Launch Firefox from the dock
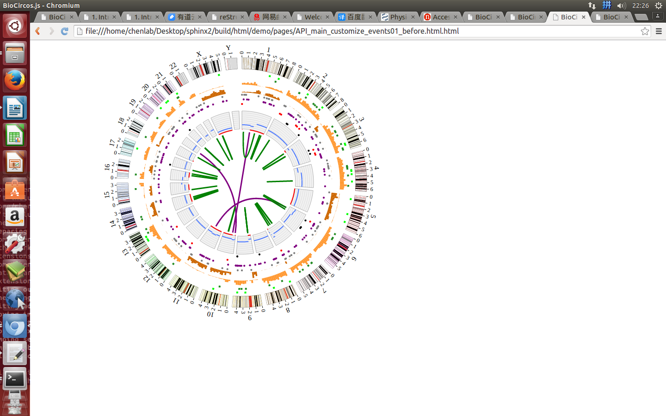The width and height of the screenshot is (666, 416). pyautogui.click(x=15, y=80)
